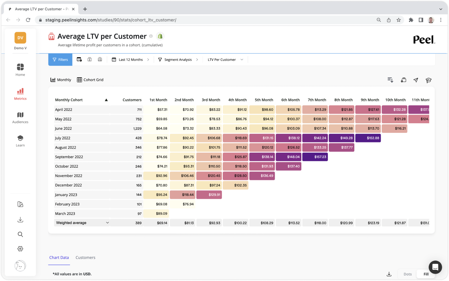
Task: Click the browser address bar URL
Action: click(x=111, y=20)
